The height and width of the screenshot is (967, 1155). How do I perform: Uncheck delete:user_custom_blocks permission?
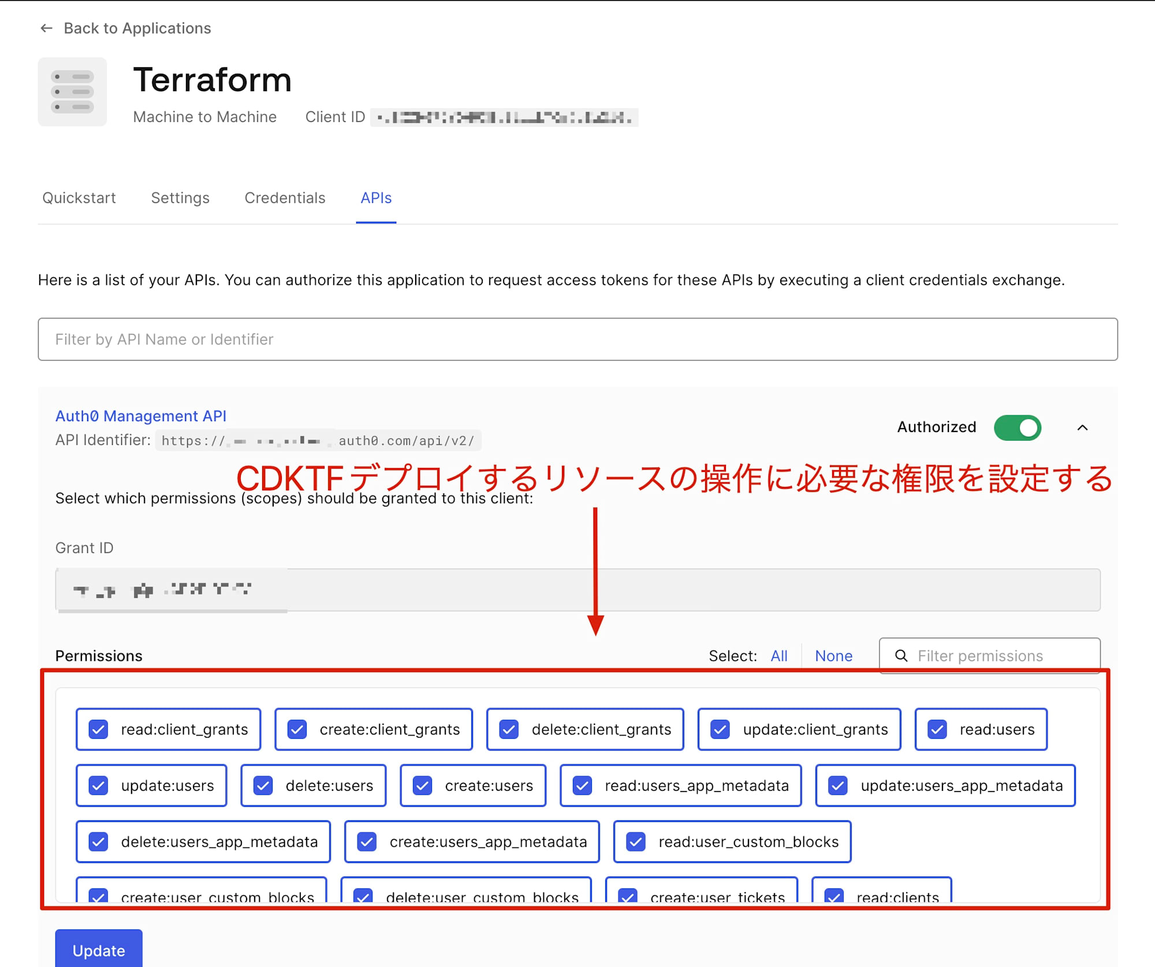click(x=363, y=895)
